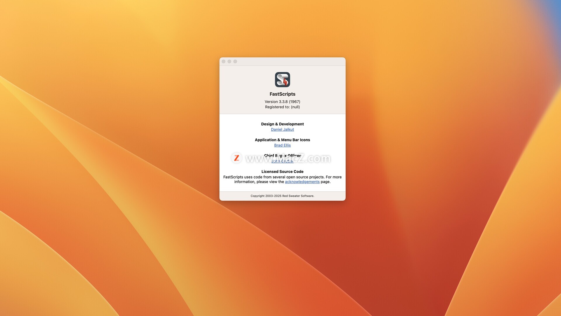The height and width of the screenshot is (316, 561).
Task: Select the Version 3.3.8 (1967) text
Action: tap(282, 102)
